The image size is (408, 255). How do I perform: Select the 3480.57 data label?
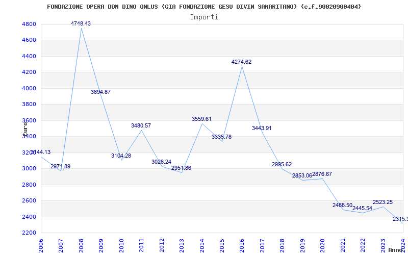[141, 125]
